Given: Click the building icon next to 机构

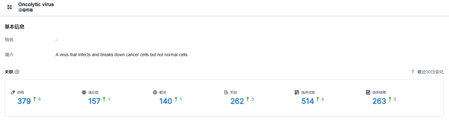Looking at the screenshot, I should 226,92.
